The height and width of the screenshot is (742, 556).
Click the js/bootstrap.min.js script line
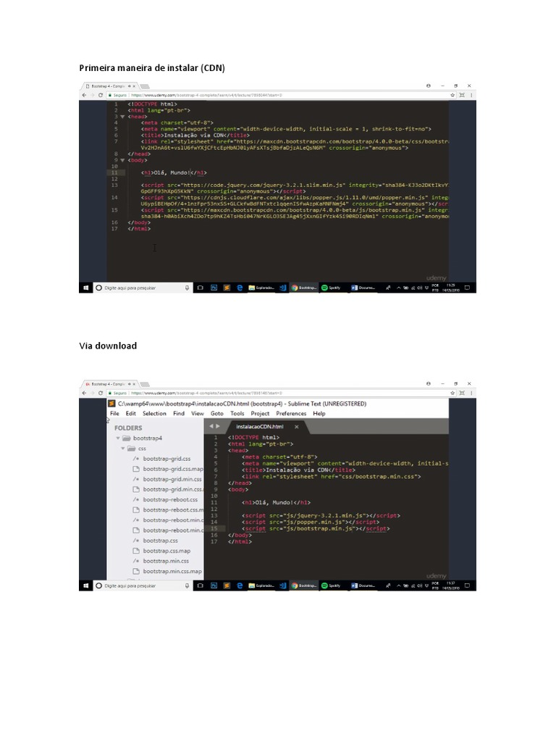(x=316, y=528)
